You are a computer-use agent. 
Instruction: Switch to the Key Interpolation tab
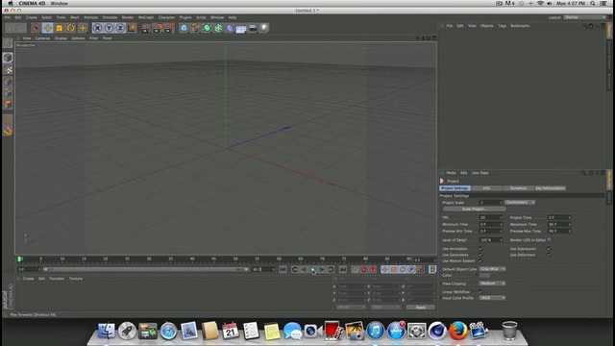[x=550, y=188]
